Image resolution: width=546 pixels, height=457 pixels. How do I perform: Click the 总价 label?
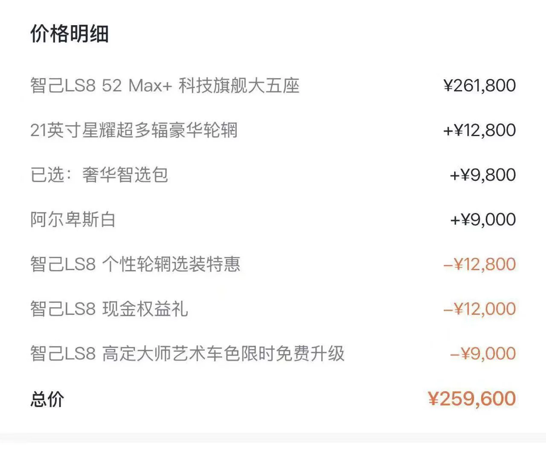47,399
